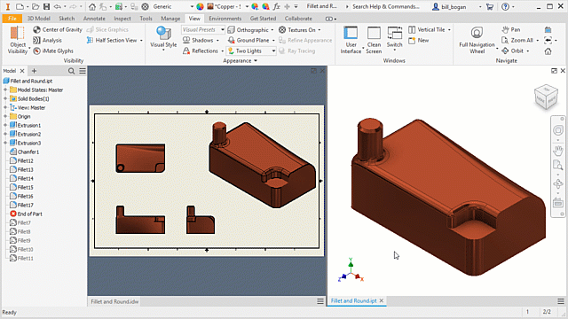Select the Orthographic view mode
568x319 pixels.
tap(248, 30)
